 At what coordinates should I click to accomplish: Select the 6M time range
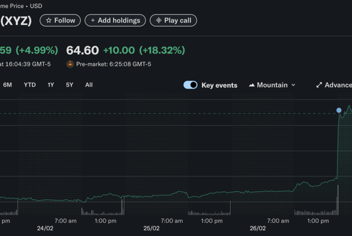click(x=8, y=85)
